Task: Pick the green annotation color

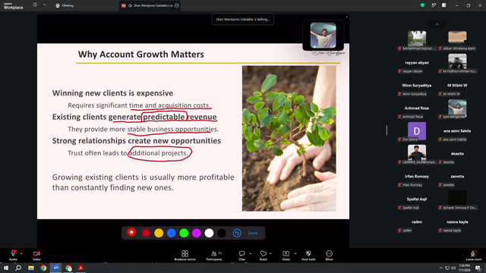Action: pyautogui.click(x=184, y=233)
